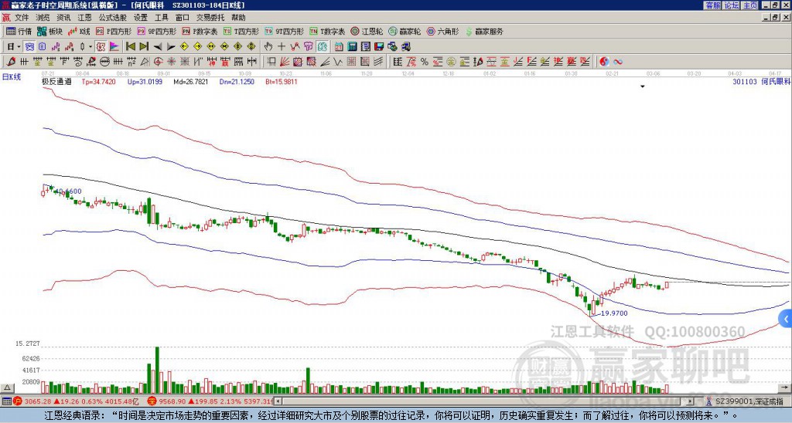Click the blue side-panel expand arrow

pyautogui.click(x=786, y=319)
